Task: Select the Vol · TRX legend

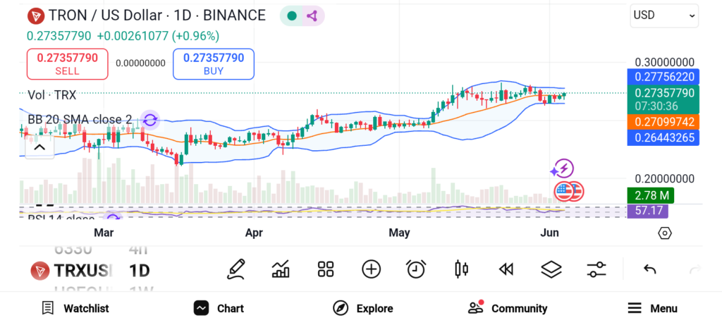Action: (52, 95)
